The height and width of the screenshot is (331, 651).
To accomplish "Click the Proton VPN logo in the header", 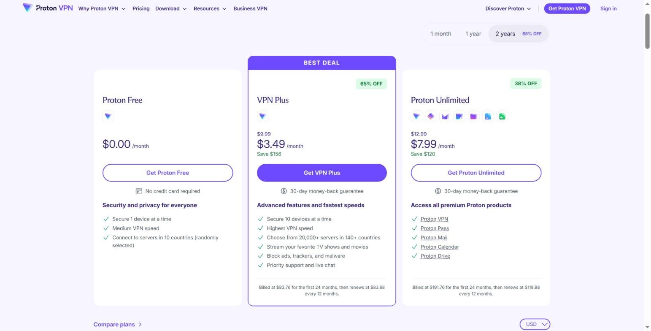I will [48, 8].
